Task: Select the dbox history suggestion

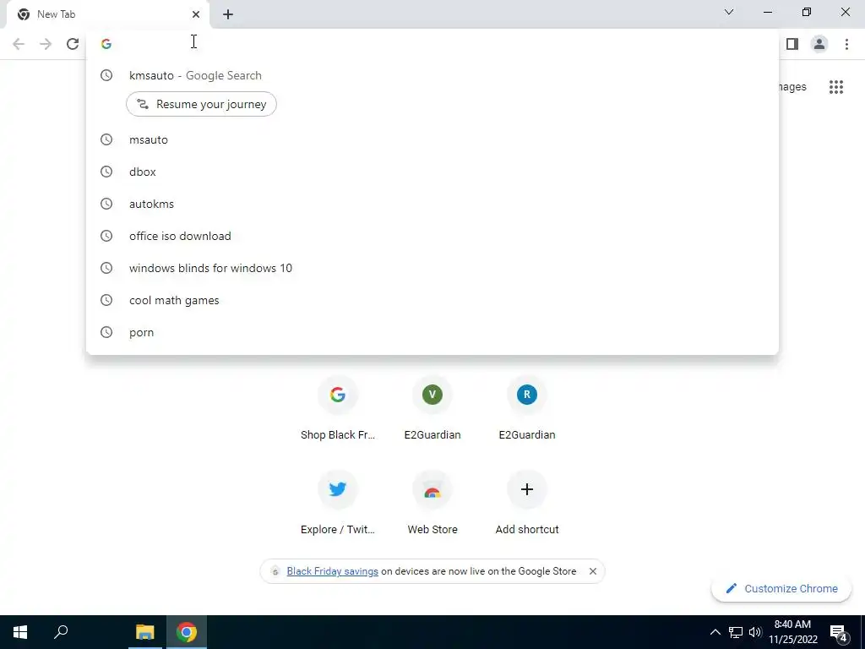Action: pos(432,172)
